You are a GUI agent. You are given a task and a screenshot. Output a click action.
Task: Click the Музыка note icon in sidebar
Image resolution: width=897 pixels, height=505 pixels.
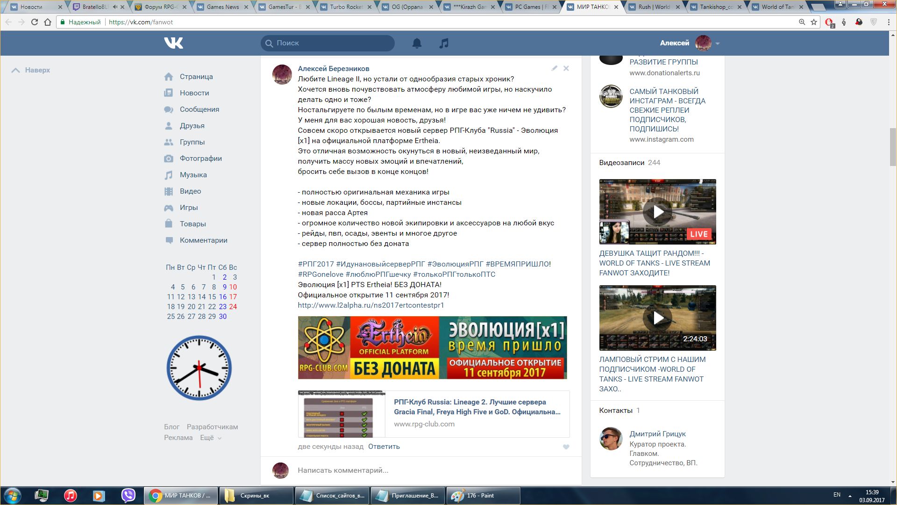pyautogui.click(x=169, y=175)
